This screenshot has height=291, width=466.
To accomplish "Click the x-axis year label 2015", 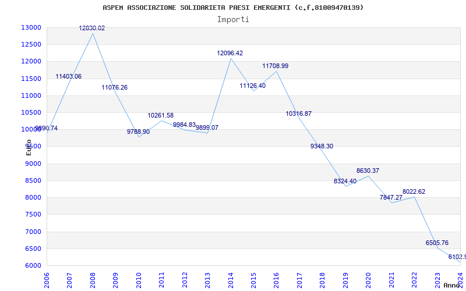I will 253,280.
